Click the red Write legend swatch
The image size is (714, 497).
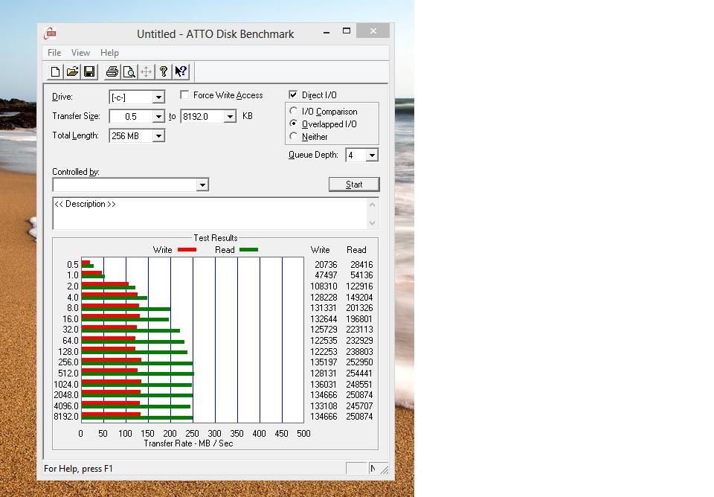pos(187,250)
